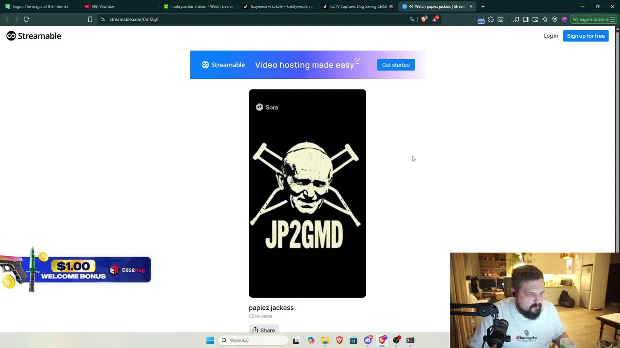Click the Wymagane działanie button
Viewport: 620px width, 348px height.
coord(593,19)
